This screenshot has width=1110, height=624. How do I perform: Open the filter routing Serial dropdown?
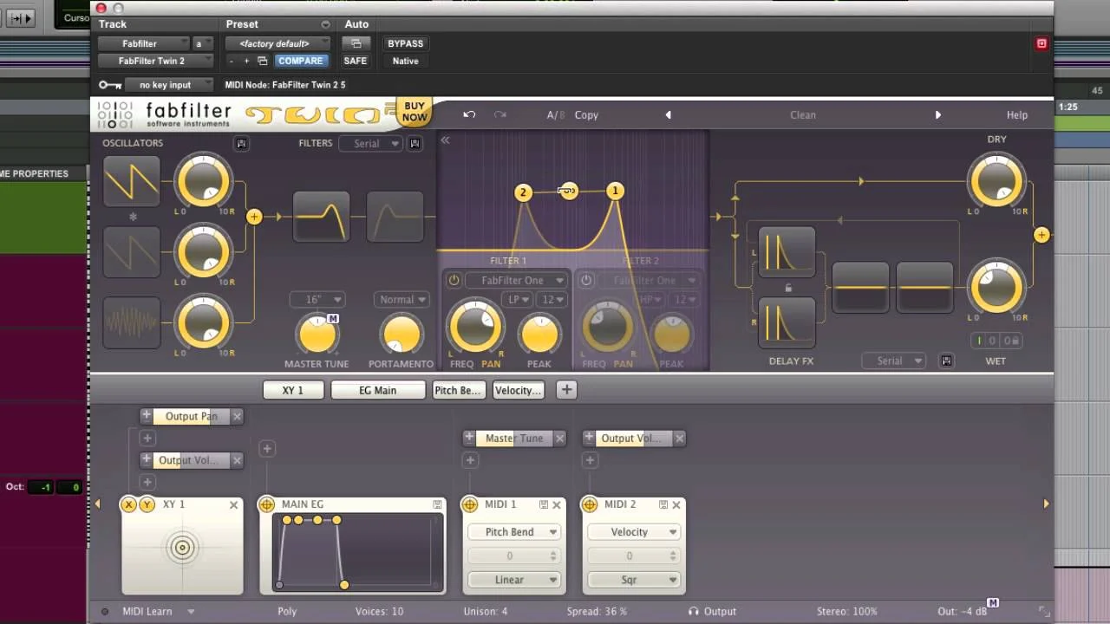click(x=371, y=143)
